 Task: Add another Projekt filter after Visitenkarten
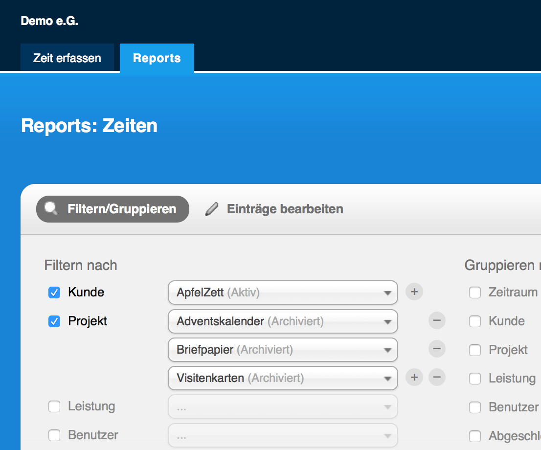click(x=414, y=377)
